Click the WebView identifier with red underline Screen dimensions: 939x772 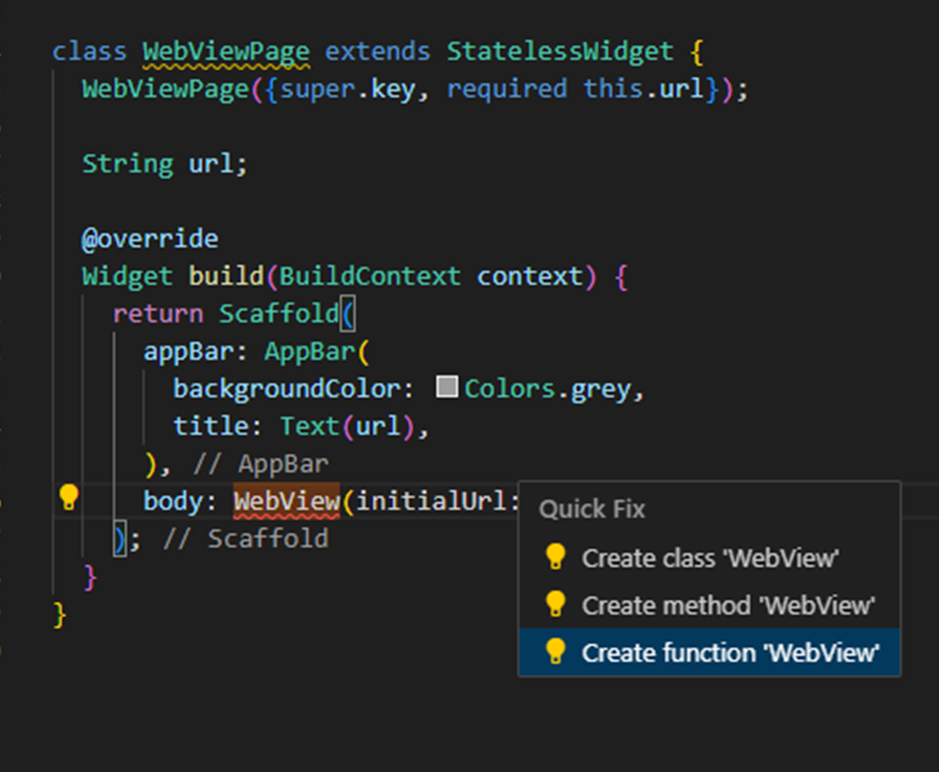click(287, 501)
